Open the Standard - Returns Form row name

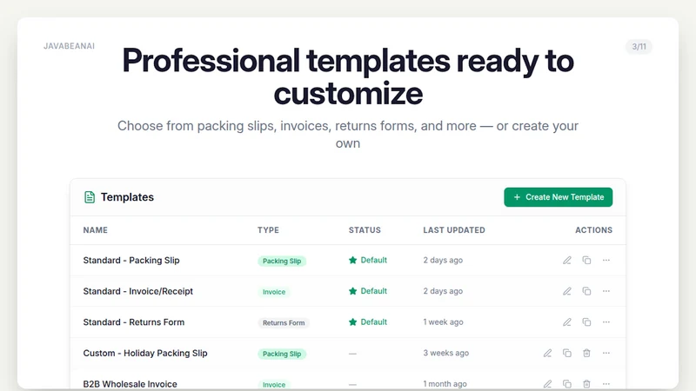point(134,322)
